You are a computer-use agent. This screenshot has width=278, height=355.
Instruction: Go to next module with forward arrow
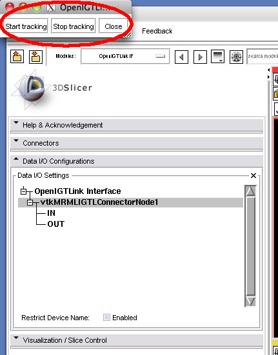pyautogui.click(x=200, y=57)
